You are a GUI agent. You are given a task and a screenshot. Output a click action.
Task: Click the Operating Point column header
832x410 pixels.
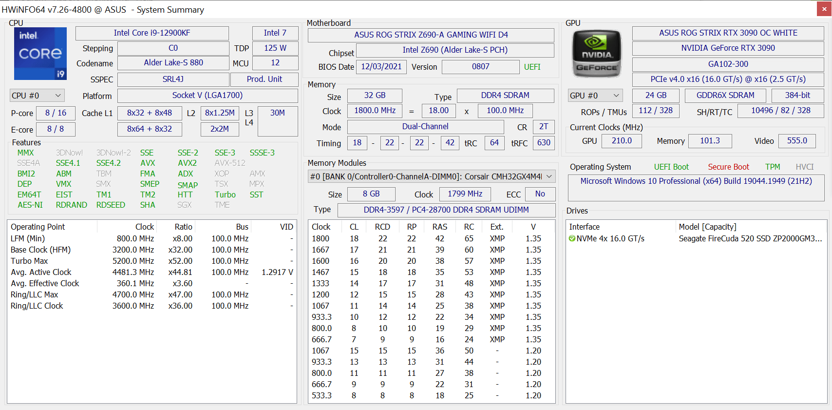38,227
